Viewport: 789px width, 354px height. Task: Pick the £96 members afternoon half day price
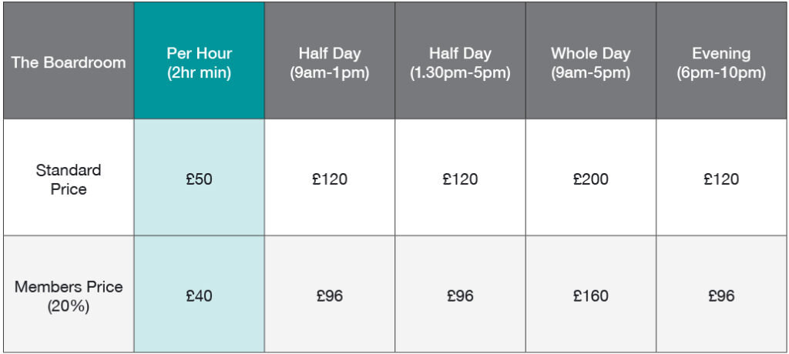pos(461,296)
